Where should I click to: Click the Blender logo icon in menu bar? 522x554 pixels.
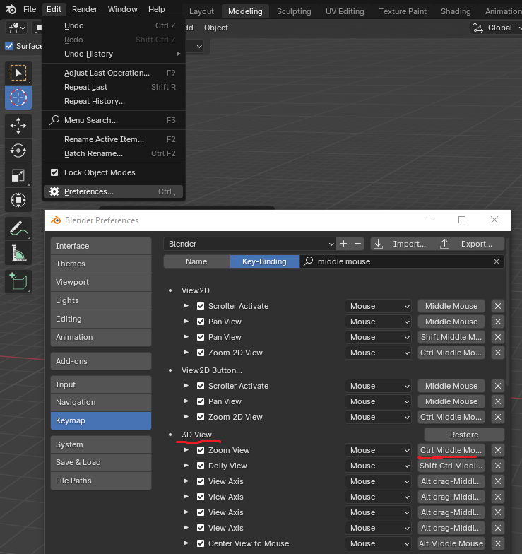point(11,9)
